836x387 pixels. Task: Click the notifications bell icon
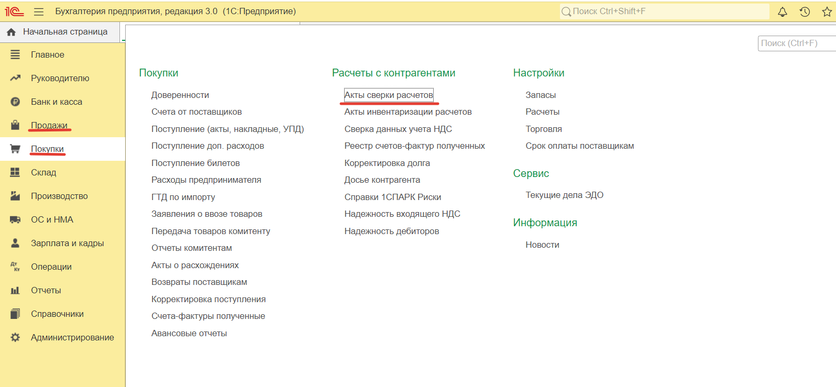[782, 12]
